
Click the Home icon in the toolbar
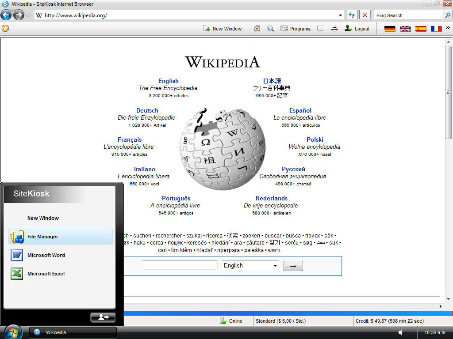tap(257, 29)
